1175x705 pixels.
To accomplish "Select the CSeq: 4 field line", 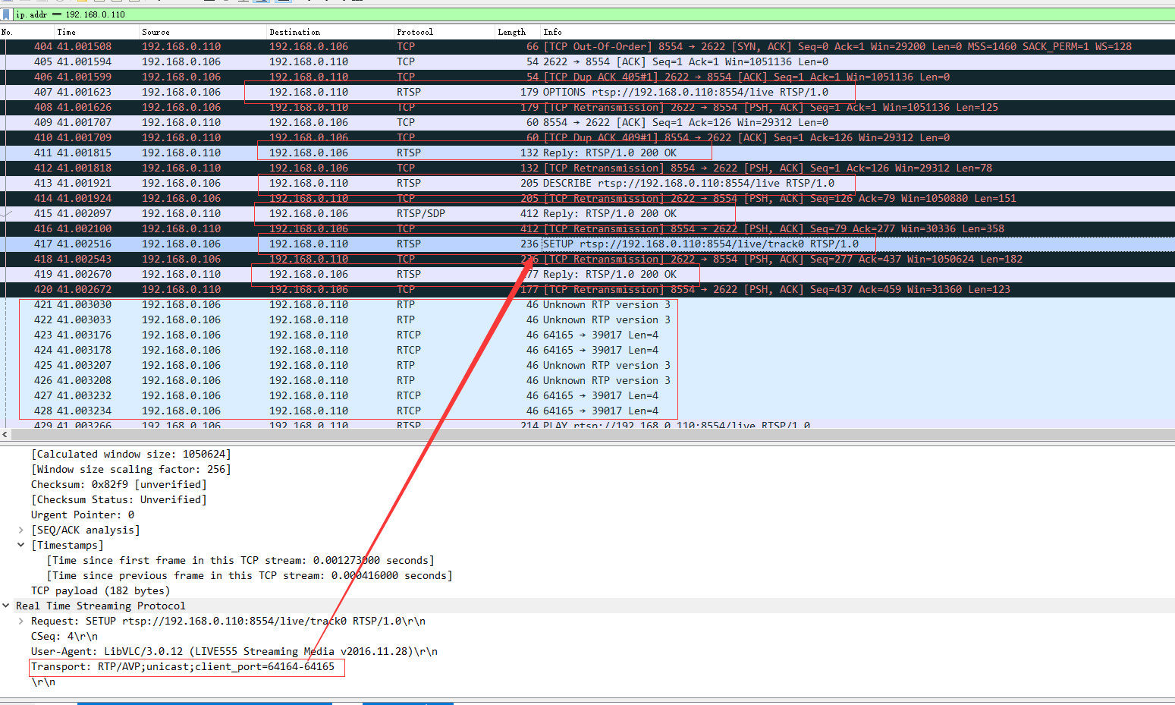I will click(x=64, y=636).
